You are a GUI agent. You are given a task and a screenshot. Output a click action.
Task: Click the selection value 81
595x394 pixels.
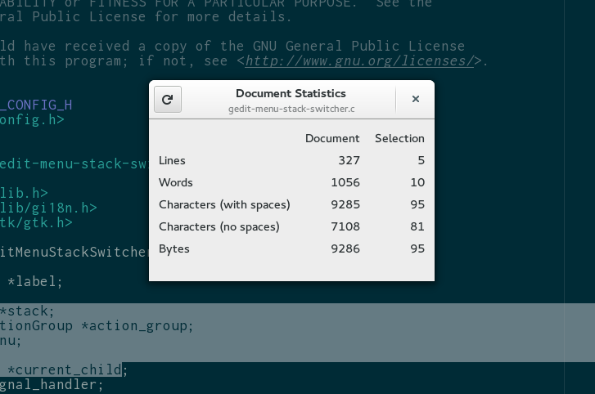click(417, 226)
